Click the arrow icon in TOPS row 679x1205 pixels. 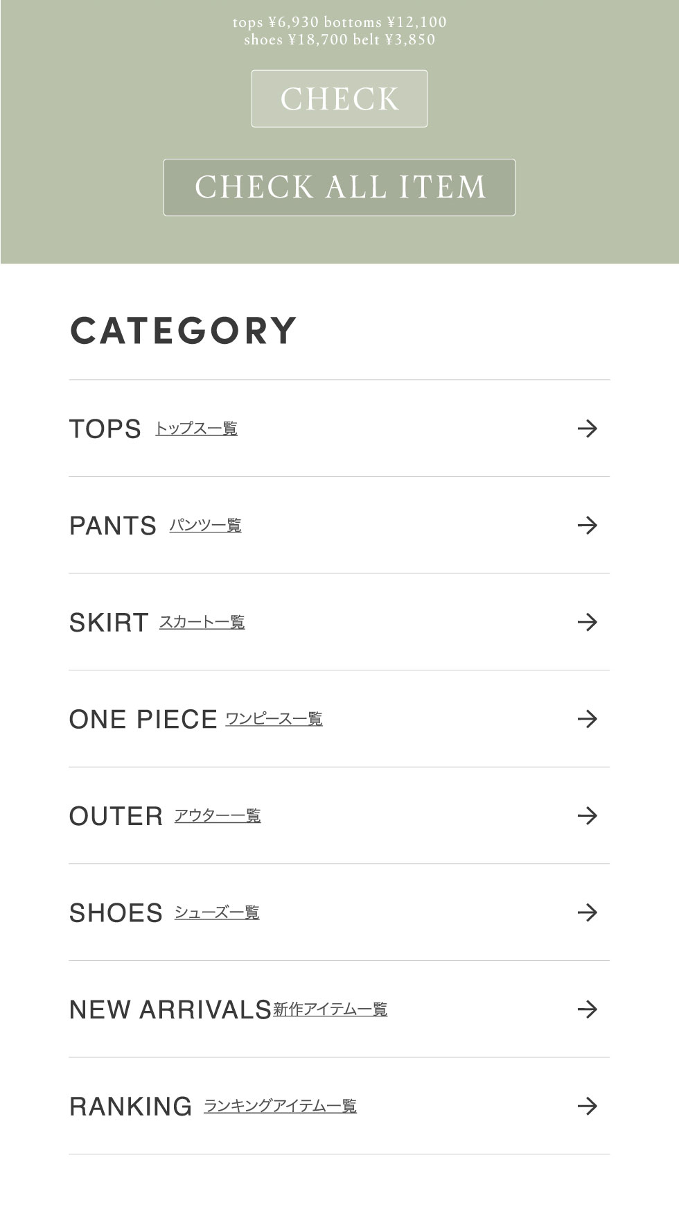click(587, 428)
